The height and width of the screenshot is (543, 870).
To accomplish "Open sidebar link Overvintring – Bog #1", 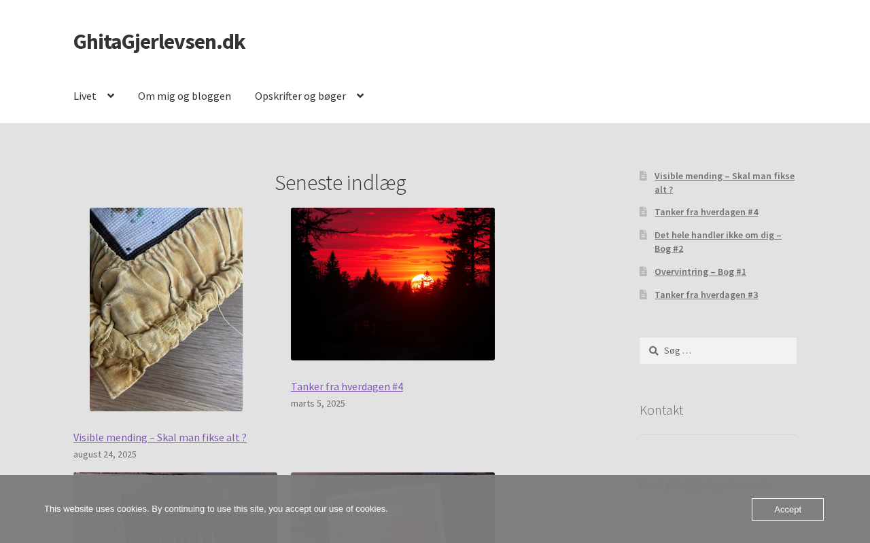I will [x=700, y=271].
